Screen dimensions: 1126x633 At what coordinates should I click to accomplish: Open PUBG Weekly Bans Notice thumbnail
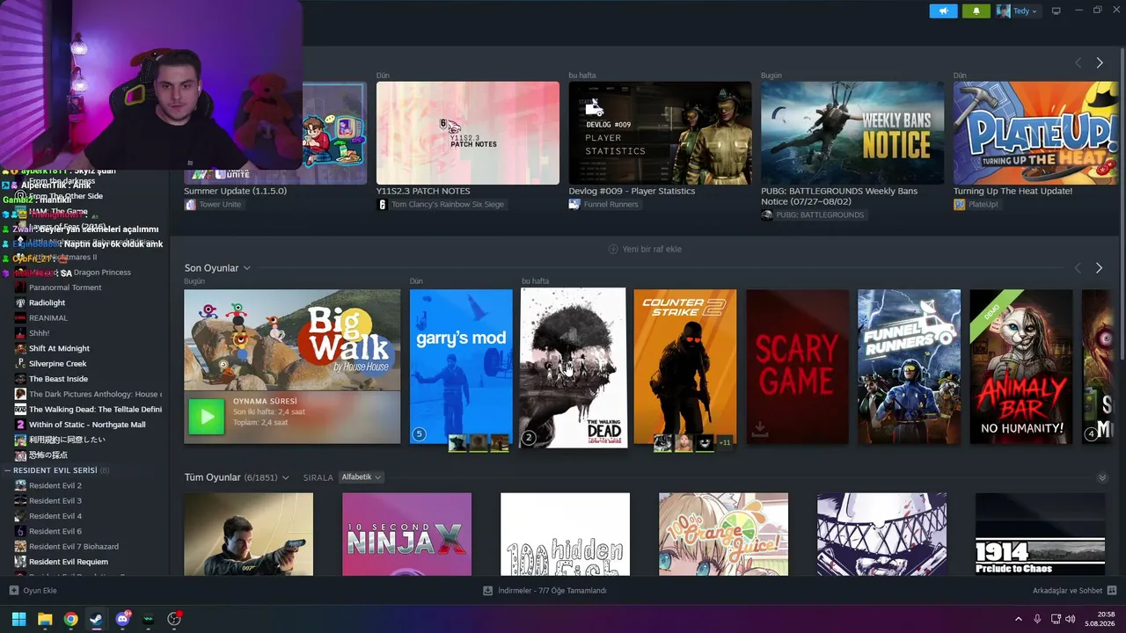[852, 133]
